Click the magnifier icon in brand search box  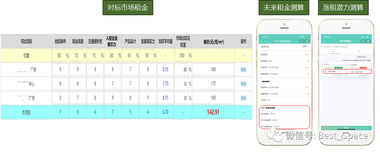point(325,47)
